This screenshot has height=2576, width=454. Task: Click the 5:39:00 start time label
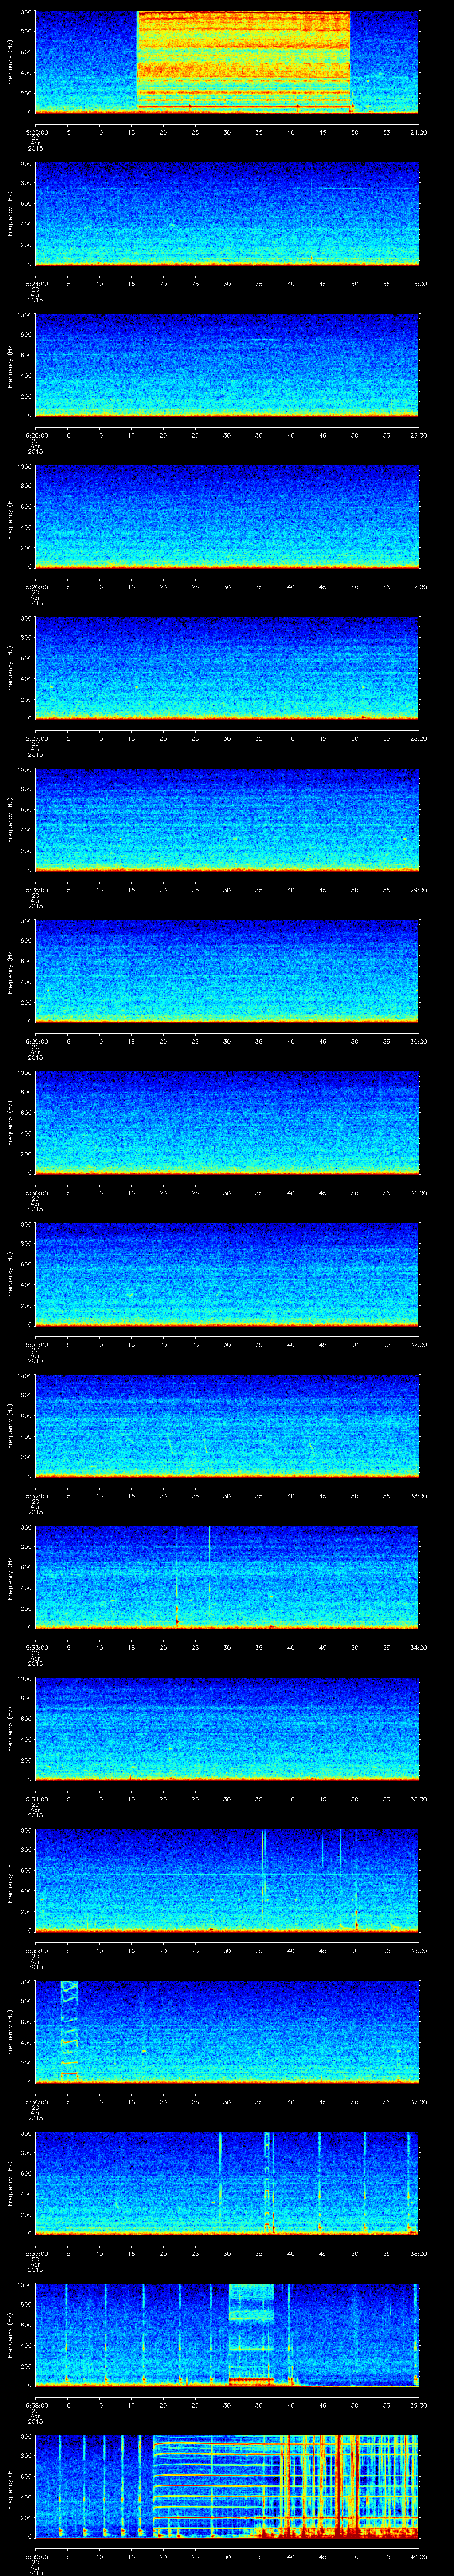(36, 2556)
